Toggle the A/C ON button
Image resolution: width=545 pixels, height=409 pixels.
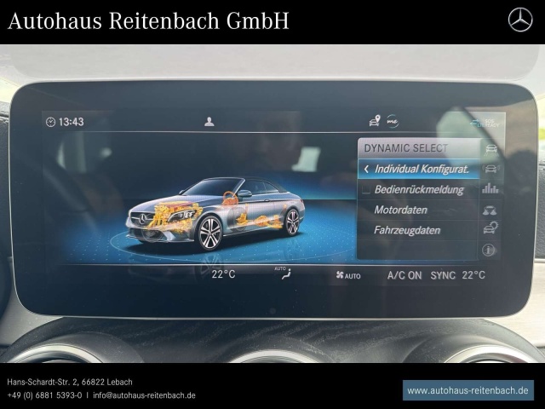(404, 276)
